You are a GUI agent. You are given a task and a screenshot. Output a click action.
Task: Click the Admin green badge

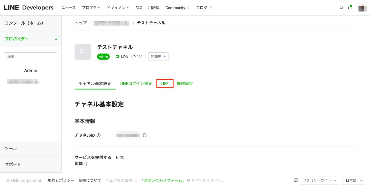coord(103,57)
